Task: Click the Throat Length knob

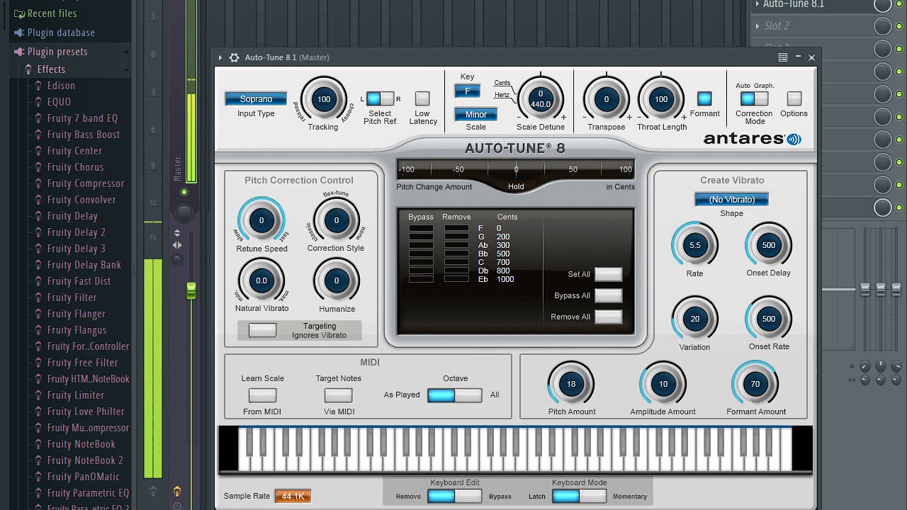Action: coord(661,99)
